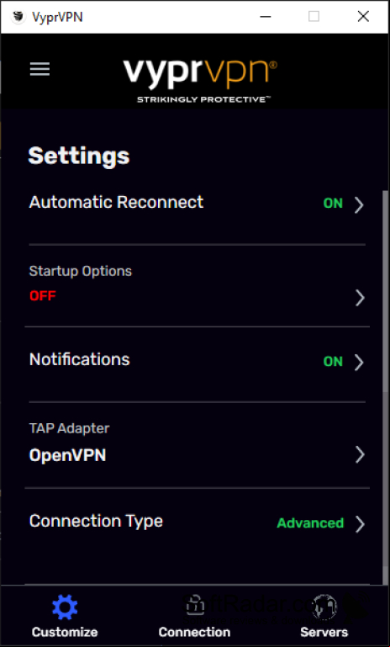Toggle Automatic Reconnect ON status

pos(333,204)
